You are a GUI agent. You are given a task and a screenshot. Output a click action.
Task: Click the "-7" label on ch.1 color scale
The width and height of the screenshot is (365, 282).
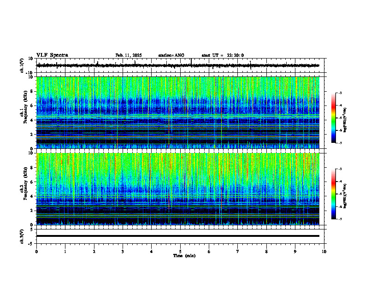[340, 143]
